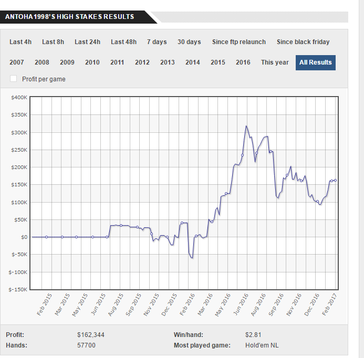View results for year 2008
The height and width of the screenshot is (358, 364).
pos(42,62)
